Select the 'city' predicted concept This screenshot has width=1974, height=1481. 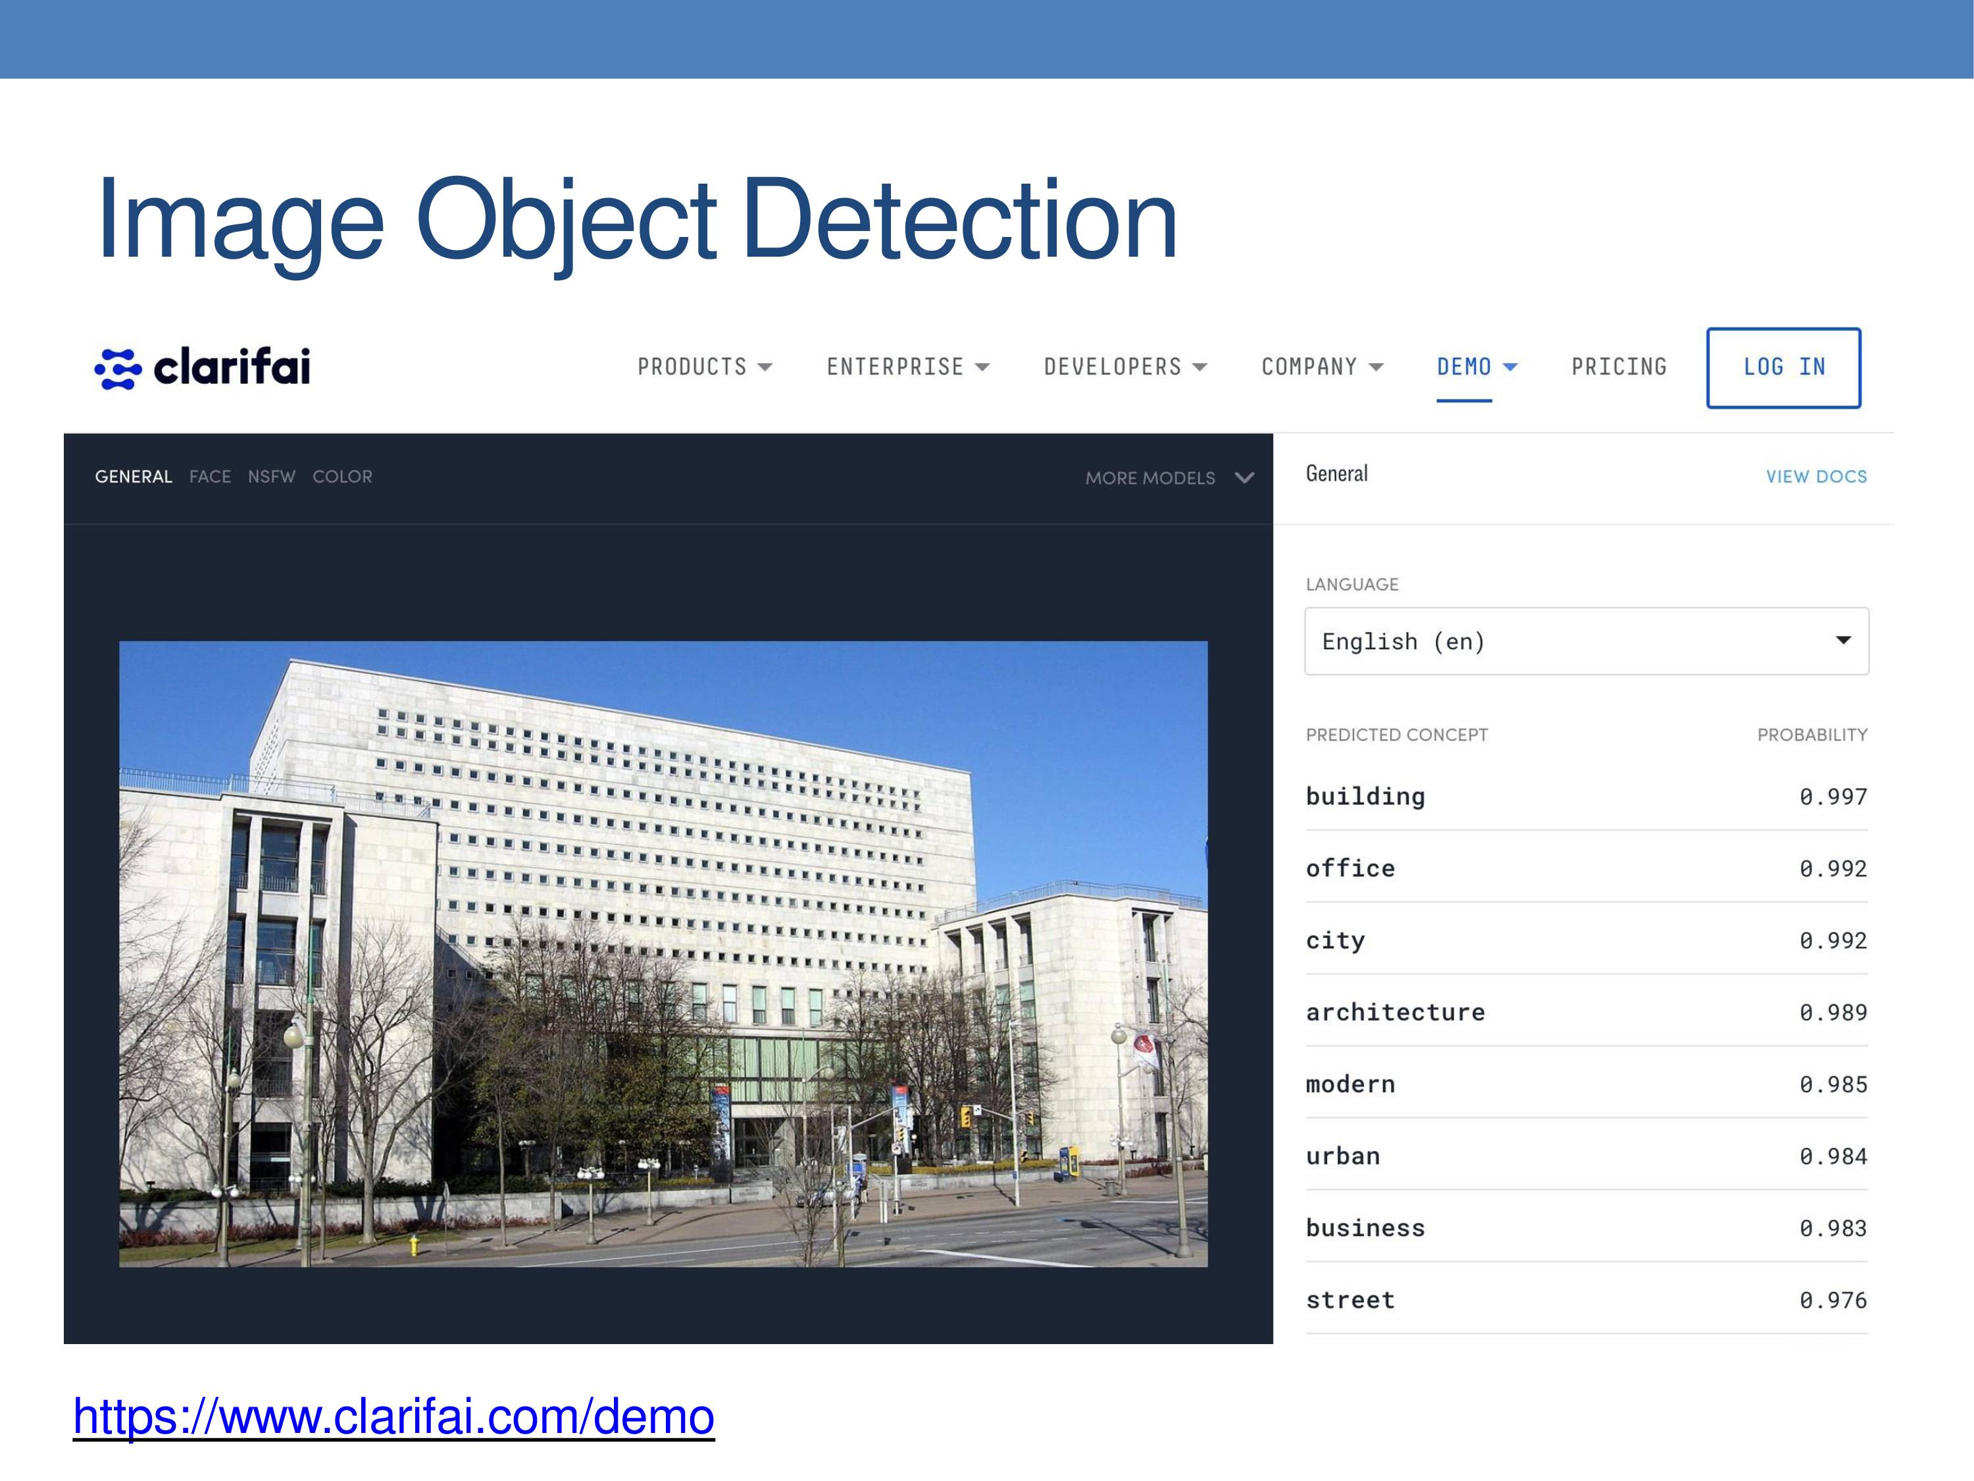pos(1335,941)
